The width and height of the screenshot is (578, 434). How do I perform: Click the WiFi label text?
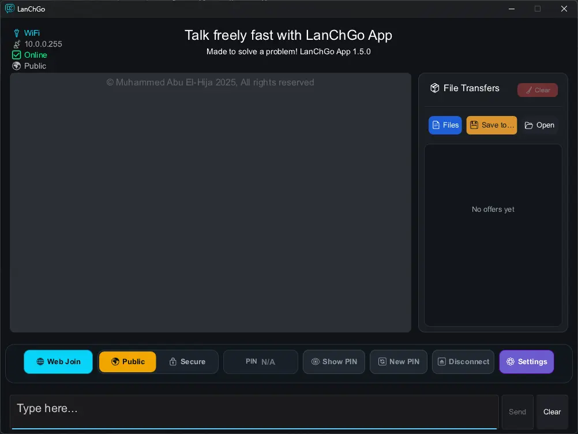[x=32, y=33]
